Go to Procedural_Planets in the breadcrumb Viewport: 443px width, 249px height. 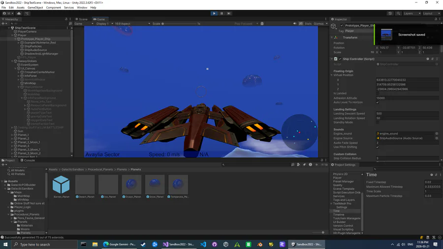pyautogui.click(x=100, y=169)
